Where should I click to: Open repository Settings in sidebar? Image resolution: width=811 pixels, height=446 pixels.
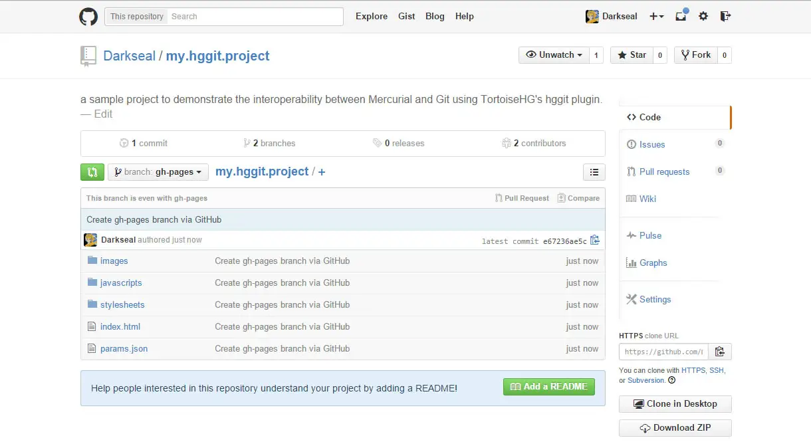tap(655, 299)
